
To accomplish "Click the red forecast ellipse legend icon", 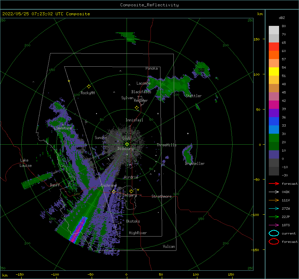I will click(274, 242).
